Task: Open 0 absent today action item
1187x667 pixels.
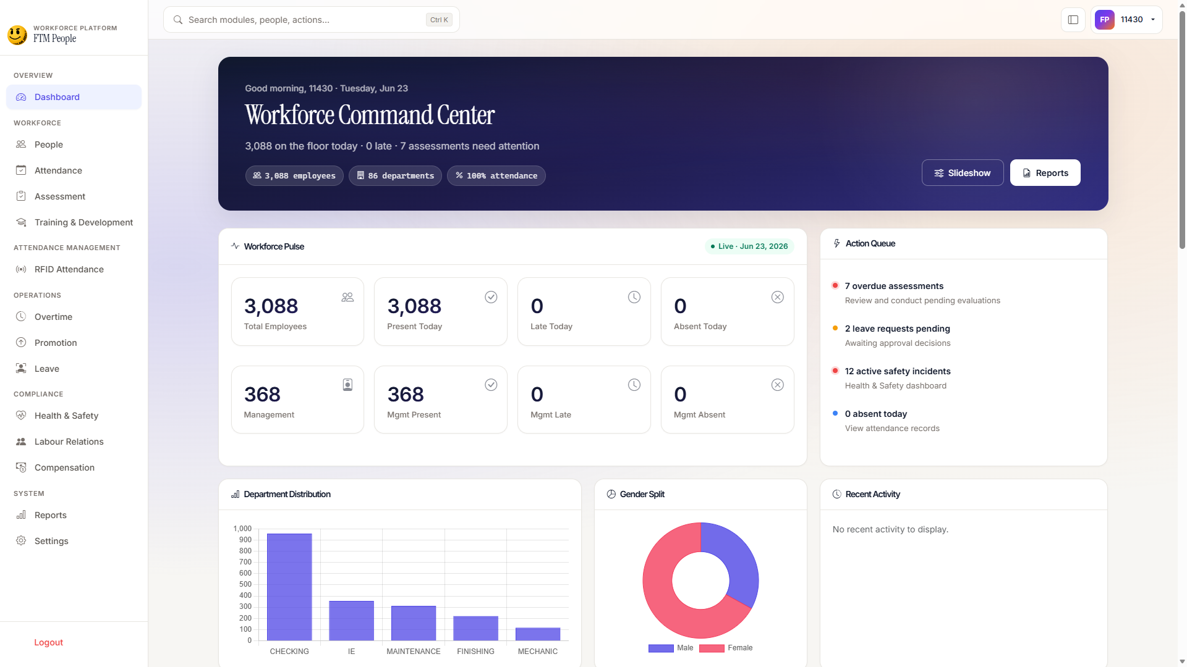Action: (x=963, y=421)
